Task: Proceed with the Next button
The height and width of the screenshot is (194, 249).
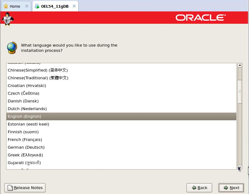Action: (231, 188)
